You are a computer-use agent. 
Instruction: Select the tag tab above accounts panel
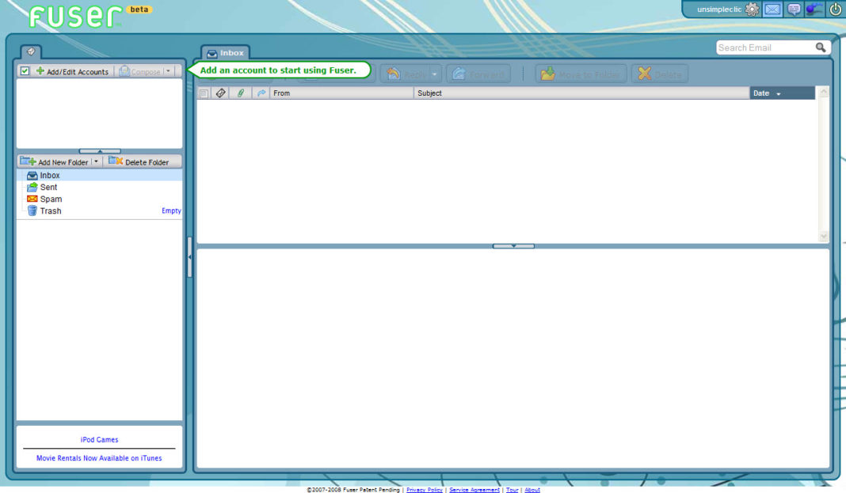[x=31, y=51]
